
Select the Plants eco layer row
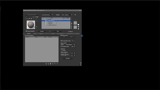pyautogui.click(x=56, y=22)
